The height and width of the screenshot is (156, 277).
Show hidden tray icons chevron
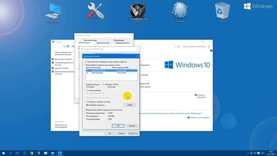248,153
